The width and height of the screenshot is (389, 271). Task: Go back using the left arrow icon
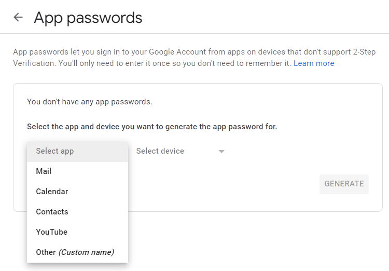point(18,17)
